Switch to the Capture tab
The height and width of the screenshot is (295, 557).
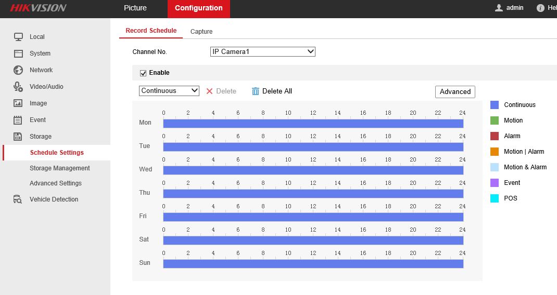click(x=201, y=32)
